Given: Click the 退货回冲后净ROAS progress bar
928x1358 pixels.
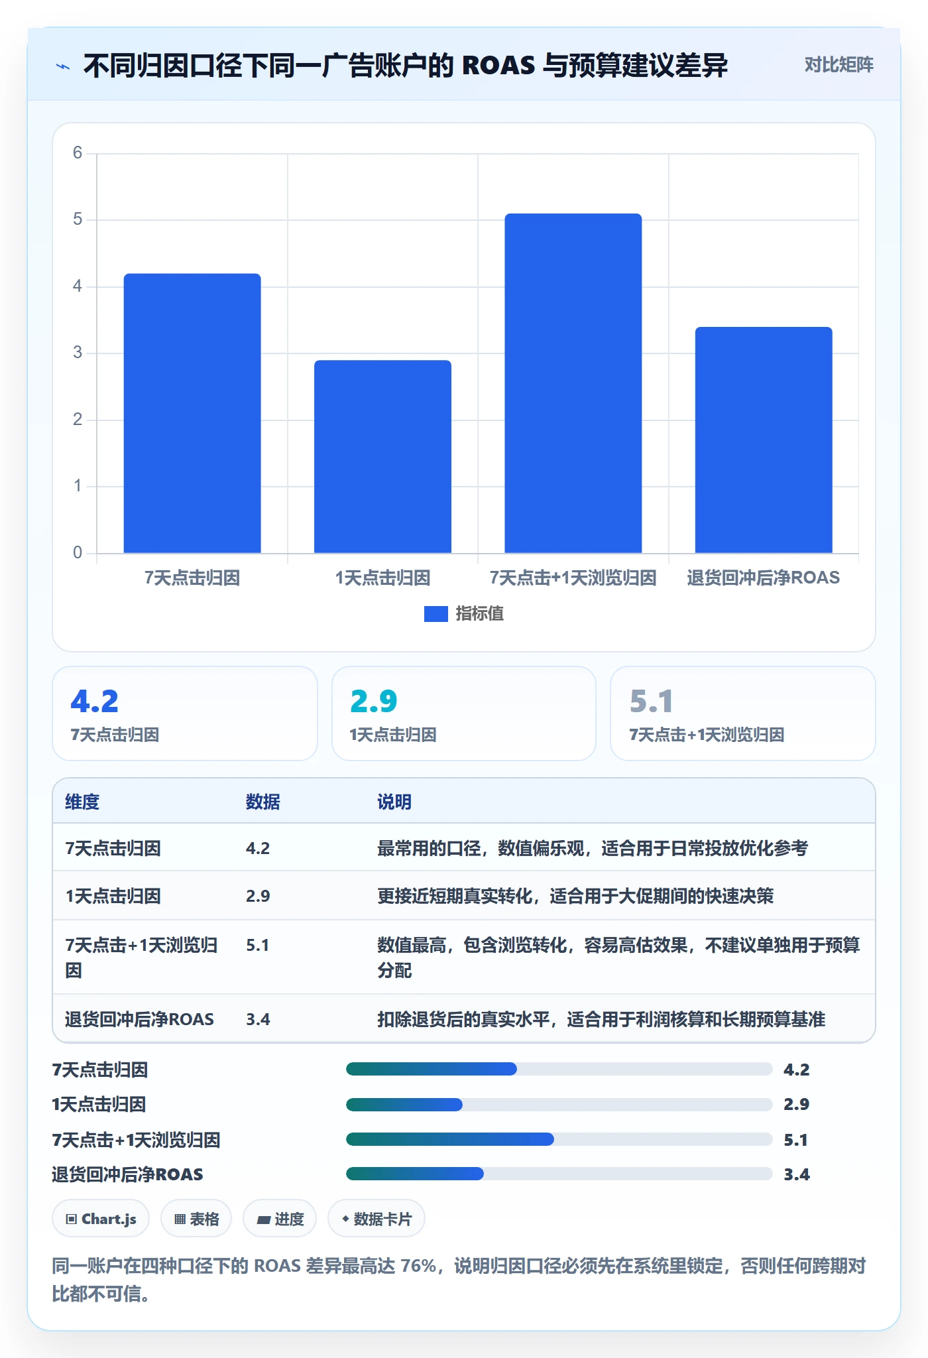Looking at the screenshot, I should pyautogui.click(x=559, y=1174).
